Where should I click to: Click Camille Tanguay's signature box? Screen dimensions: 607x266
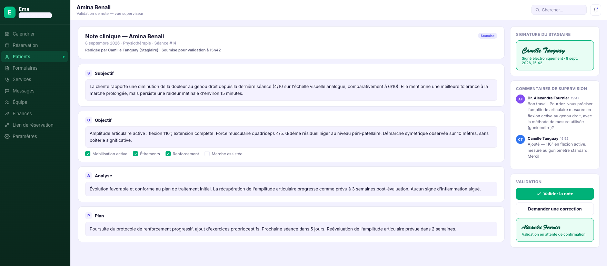pyautogui.click(x=555, y=56)
